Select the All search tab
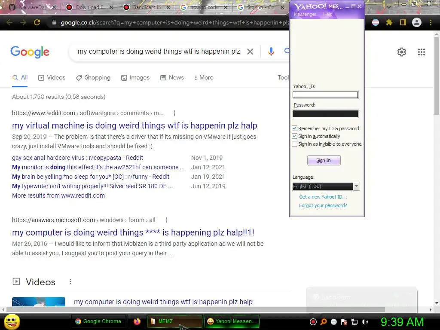Image resolution: width=440 pixels, height=330 pixels. tap(20, 77)
